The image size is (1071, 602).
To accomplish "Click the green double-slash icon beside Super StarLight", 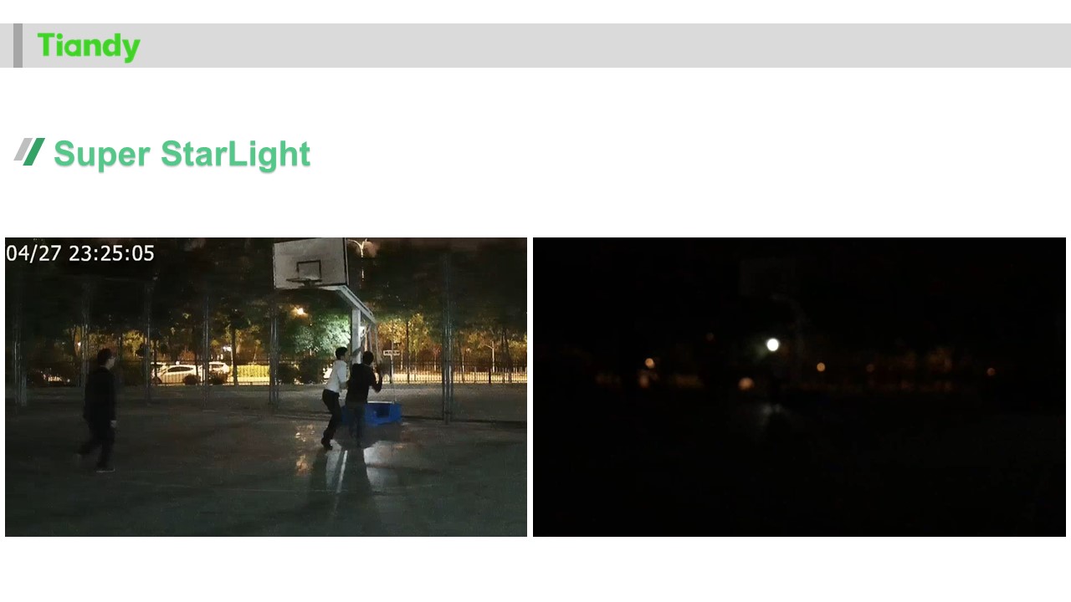I will (29, 151).
